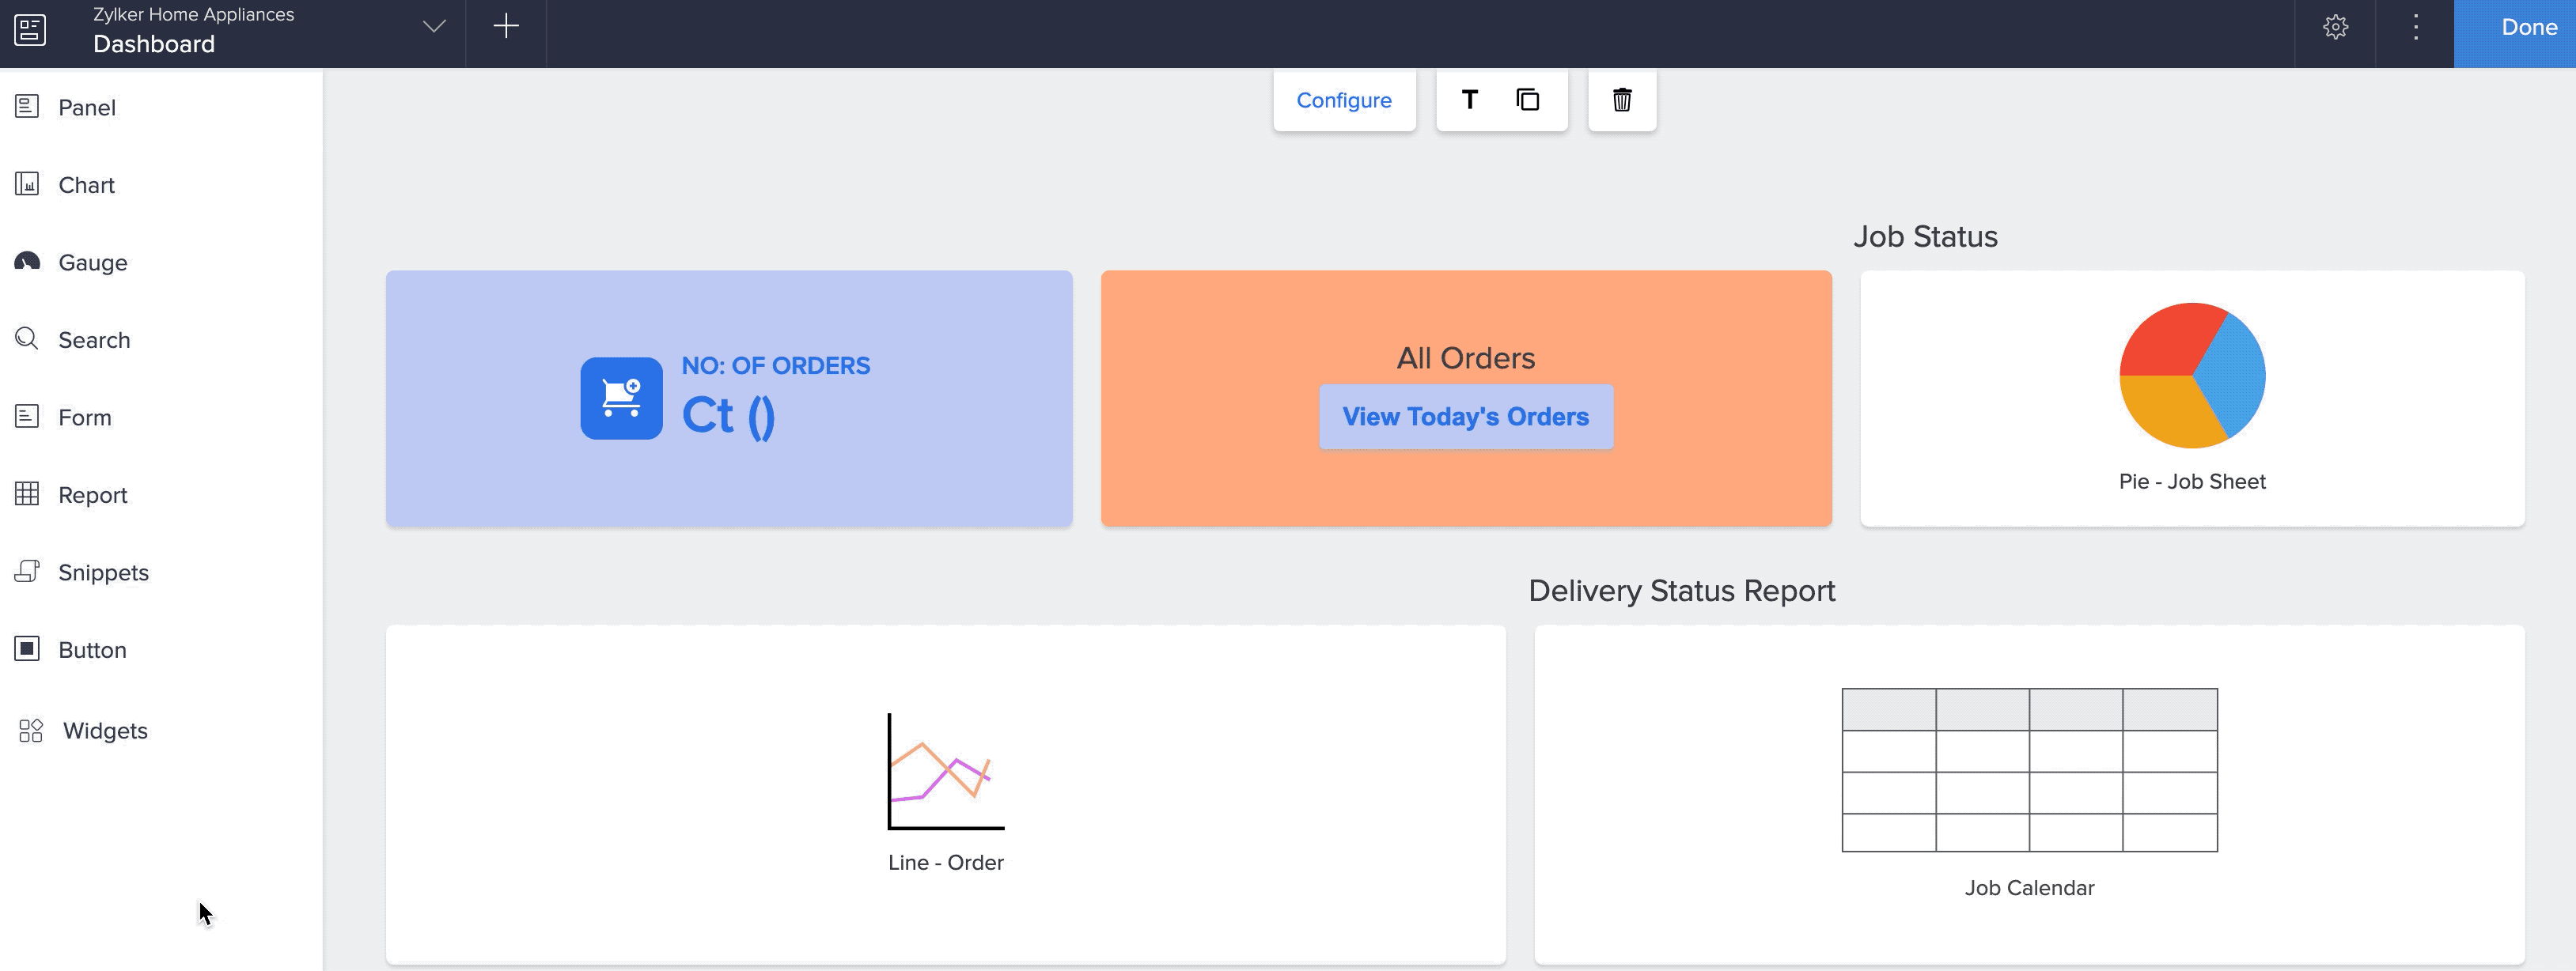This screenshot has height=971, width=2576.
Task: Choose the Chart element in sidebar
Action: tap(86, 186)
